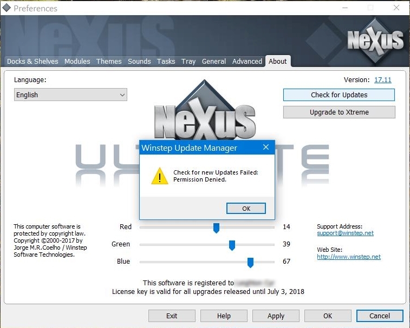Click the support@winstep.net email link
Screen dimensions: 410x328
coord(345,233)
